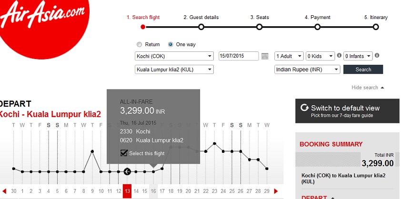This screenshot has height=199, width=401.
Task: Open the 0 Kids dropdown
Action: (x=320, y=56)
